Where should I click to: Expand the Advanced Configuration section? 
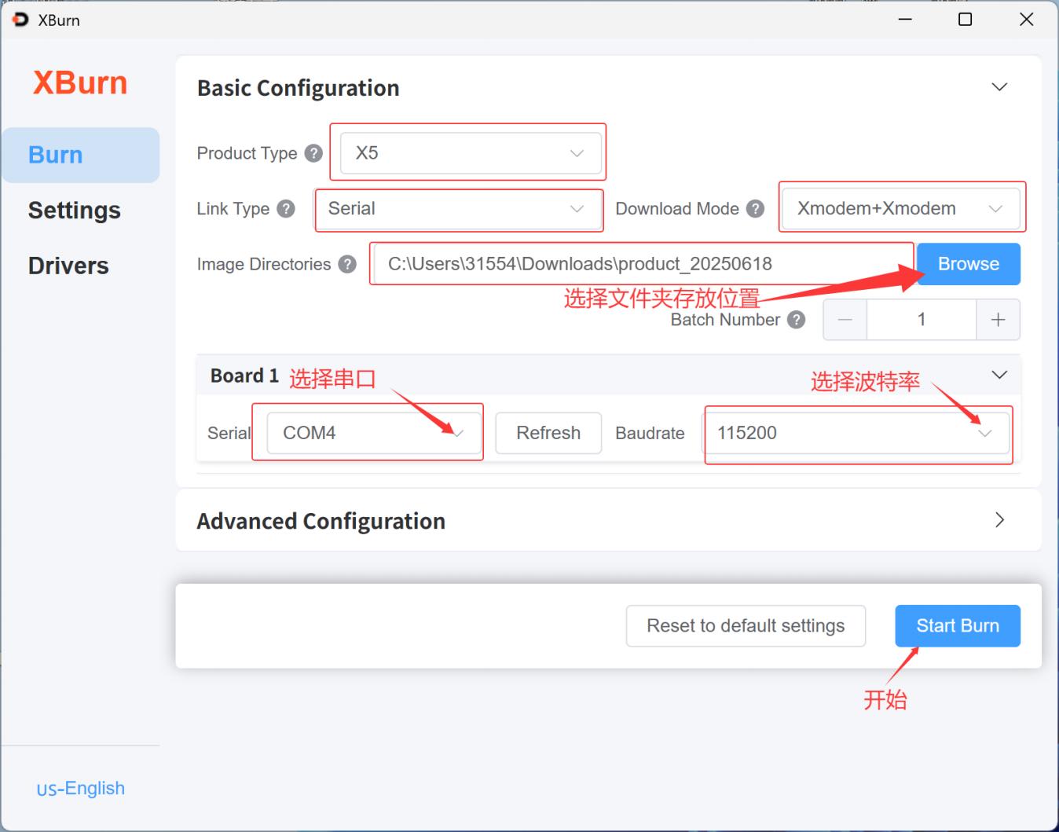point(999,520)
